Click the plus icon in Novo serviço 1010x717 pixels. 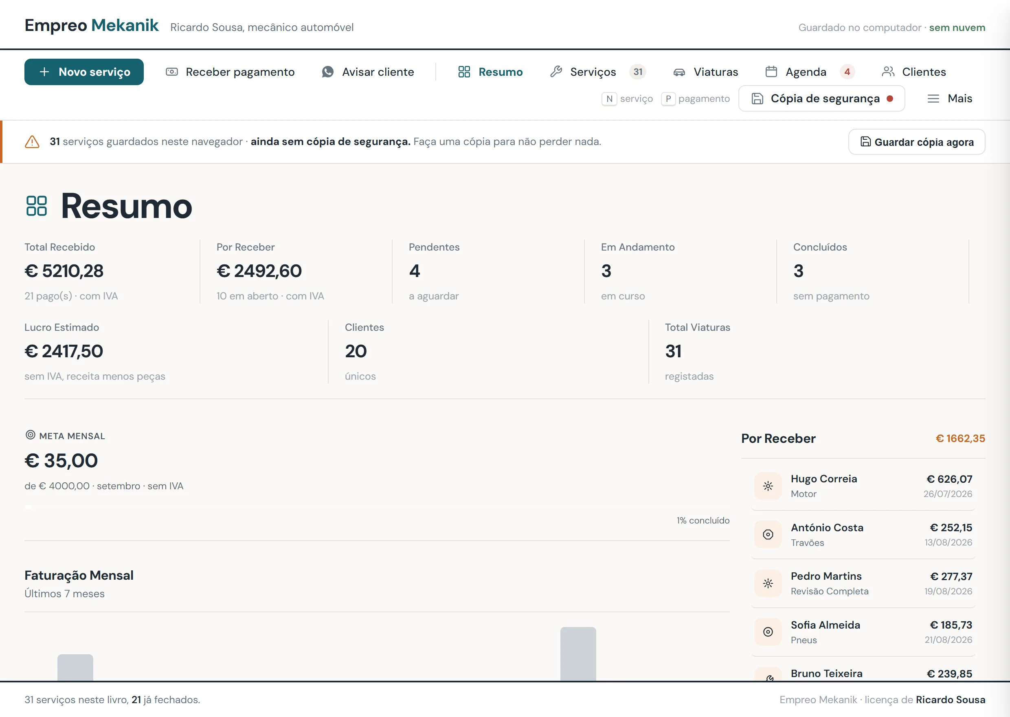coord(44,72)
